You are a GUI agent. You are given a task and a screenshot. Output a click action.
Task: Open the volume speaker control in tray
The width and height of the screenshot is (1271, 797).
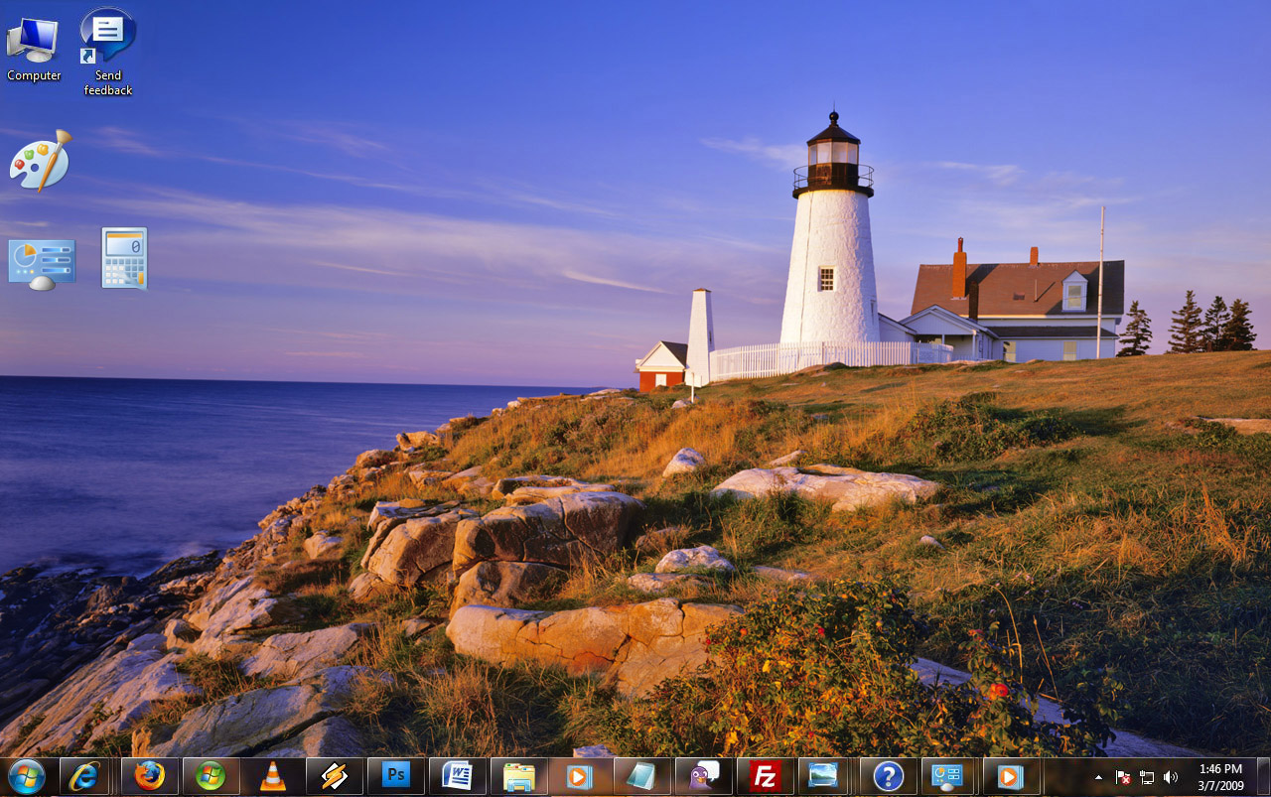tap(1171, 777)
